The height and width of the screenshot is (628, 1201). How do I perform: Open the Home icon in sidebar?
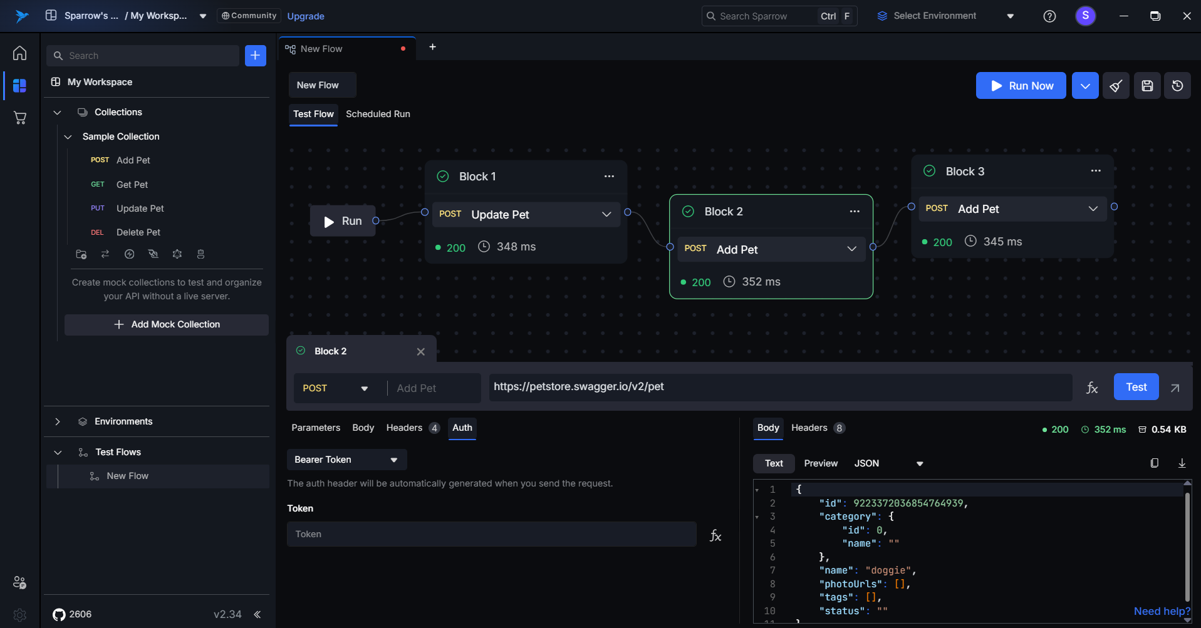(19, 53)
